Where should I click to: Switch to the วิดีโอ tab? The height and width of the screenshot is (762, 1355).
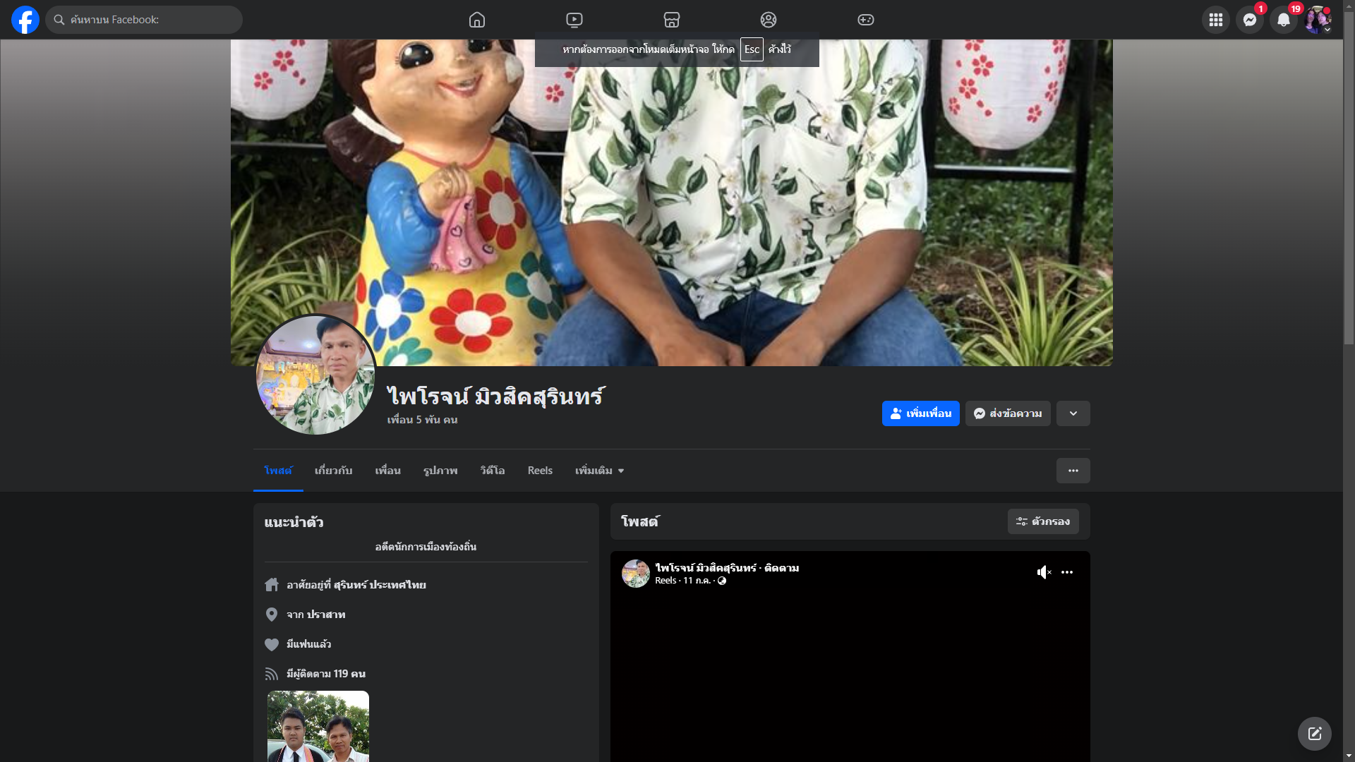493,471
